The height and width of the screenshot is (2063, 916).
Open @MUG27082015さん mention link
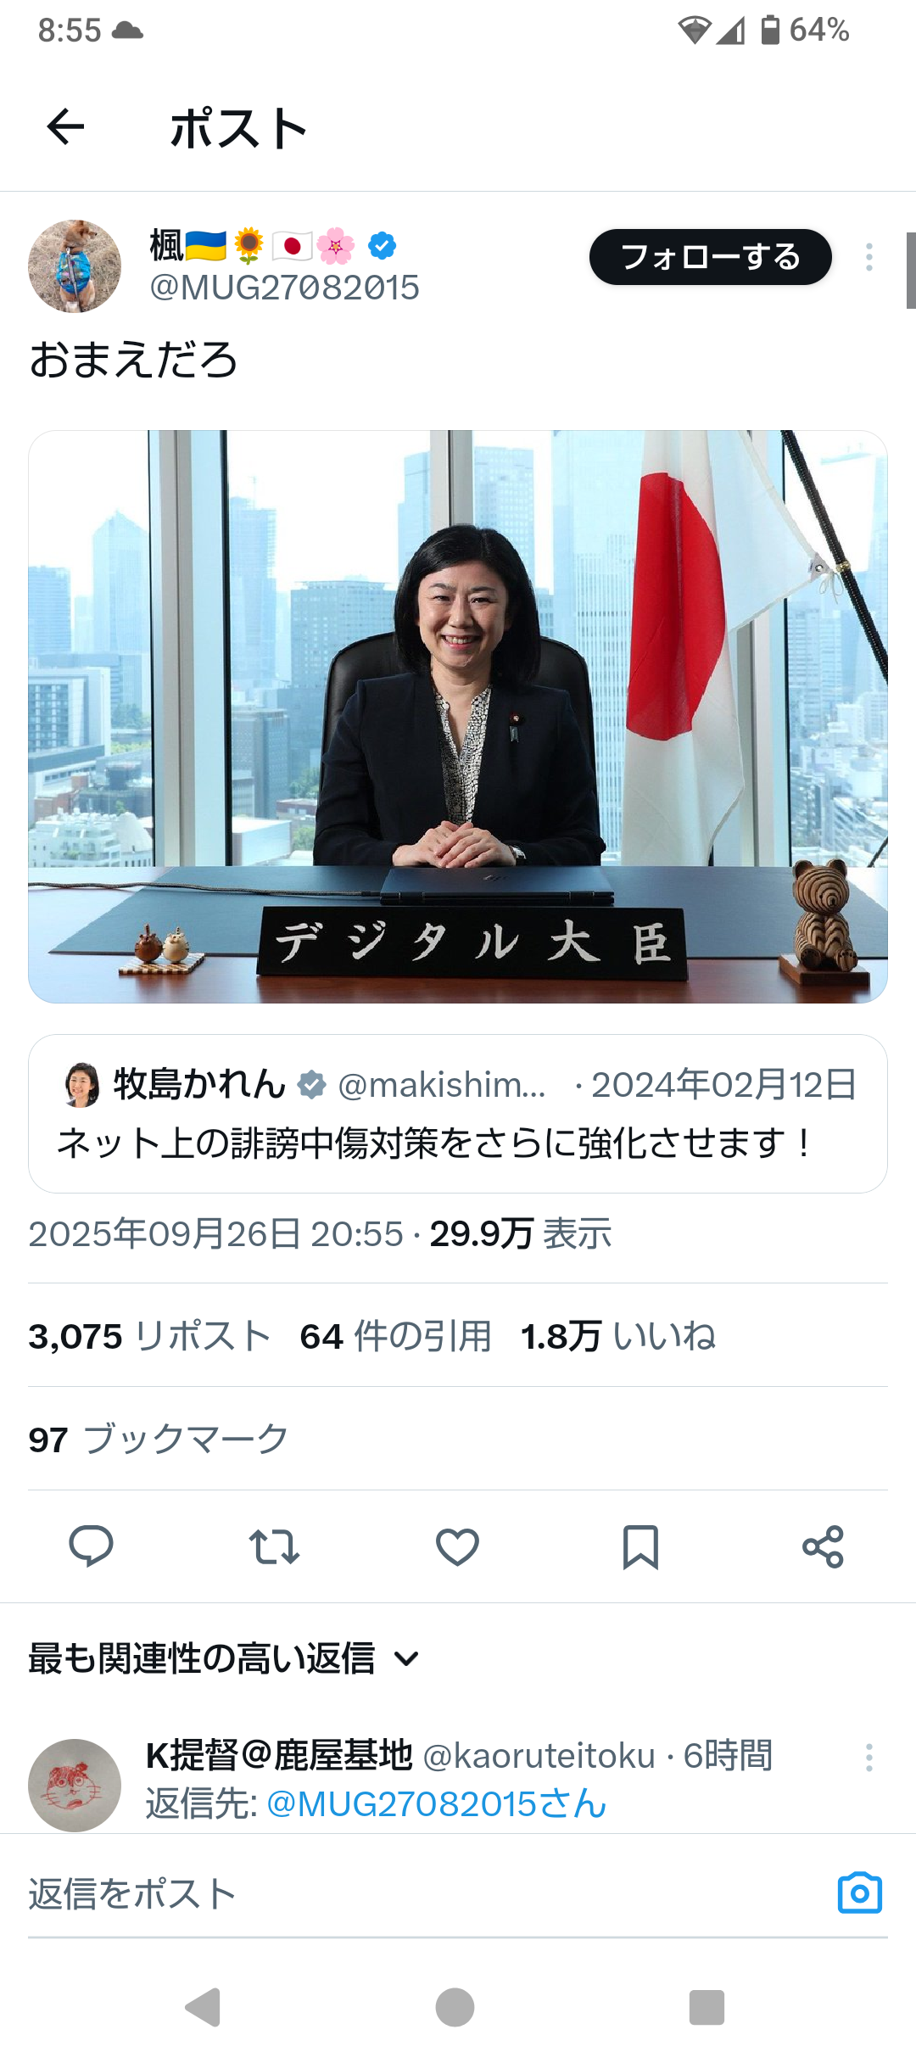pyautogui.click(x=437, y=1804)
